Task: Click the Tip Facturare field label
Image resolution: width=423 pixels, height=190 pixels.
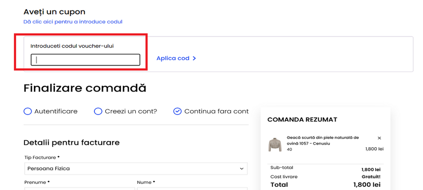Action: [x=41, y=157]
